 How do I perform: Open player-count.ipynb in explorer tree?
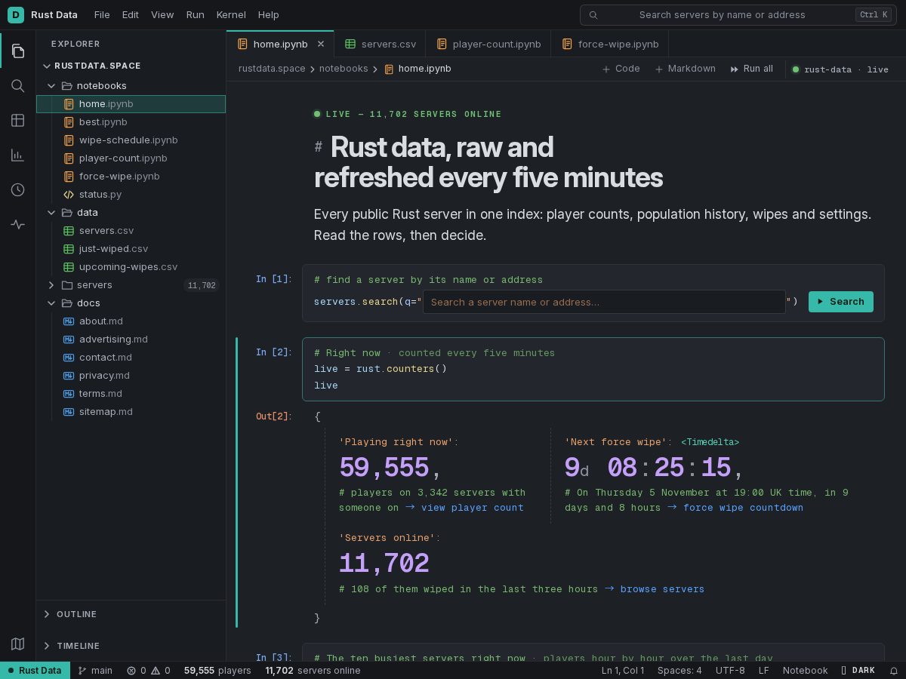(131, 158)
